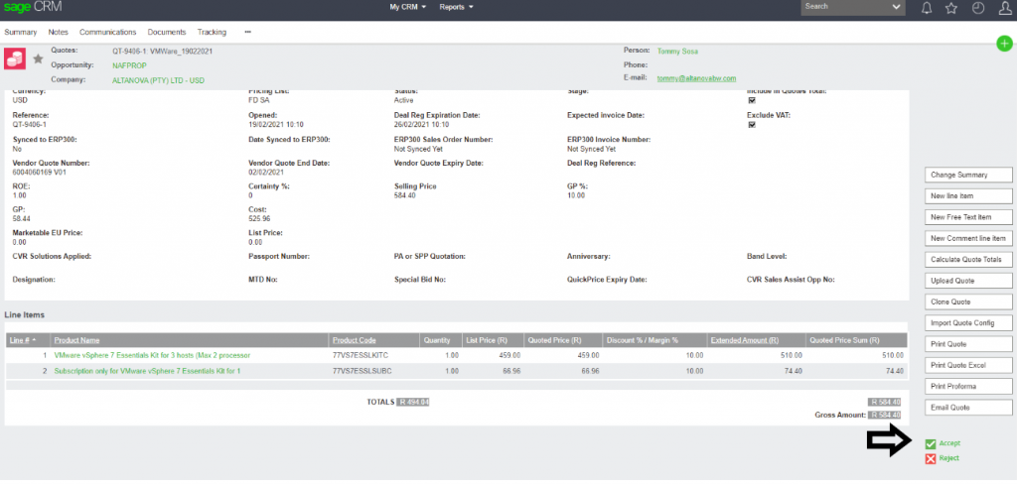Screen dimensions: 1017x484
Task: Expand the Reports dropdown menu
Action: pyautogui.click(x=456, y=7)
